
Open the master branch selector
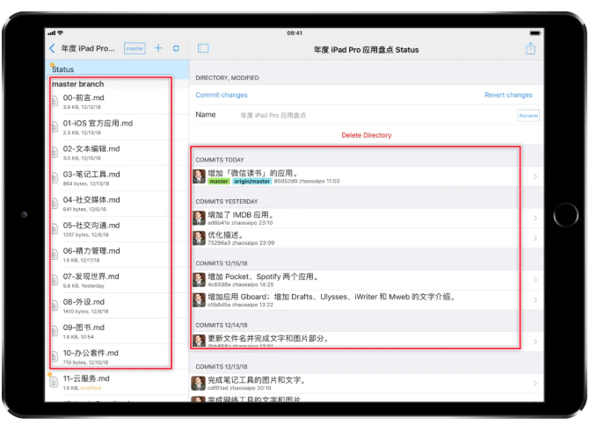click(x=135, y=48)
